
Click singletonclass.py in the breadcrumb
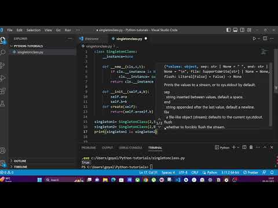[x=98, y=46]
